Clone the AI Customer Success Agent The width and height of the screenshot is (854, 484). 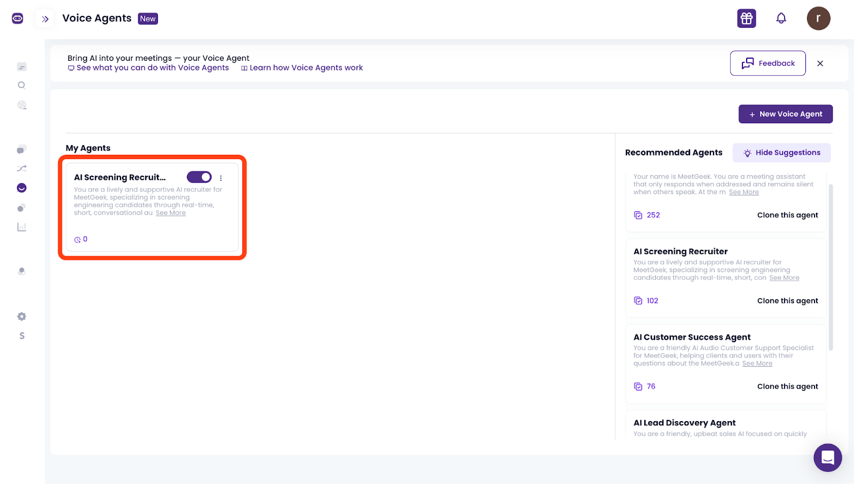pos(787,386)
